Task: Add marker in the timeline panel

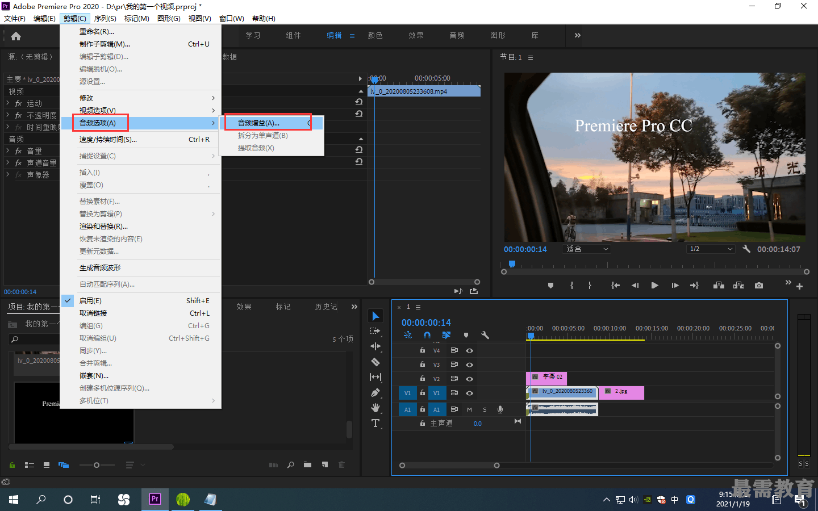Action: pos(466,335)
